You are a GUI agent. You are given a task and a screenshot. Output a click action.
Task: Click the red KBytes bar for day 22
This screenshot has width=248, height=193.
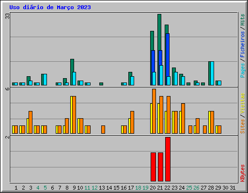tap(168, 159)
